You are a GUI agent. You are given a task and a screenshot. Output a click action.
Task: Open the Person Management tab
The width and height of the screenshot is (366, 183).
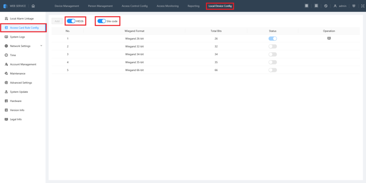(x=100, y=6)
